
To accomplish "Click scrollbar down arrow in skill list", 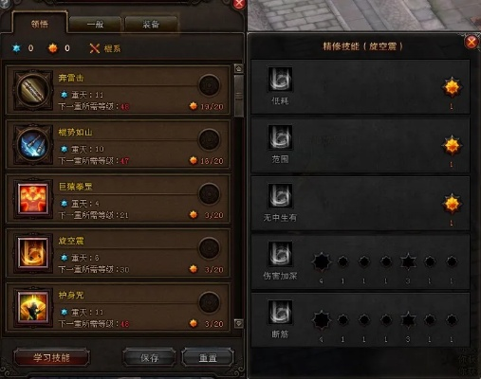I will pos(239,323).
